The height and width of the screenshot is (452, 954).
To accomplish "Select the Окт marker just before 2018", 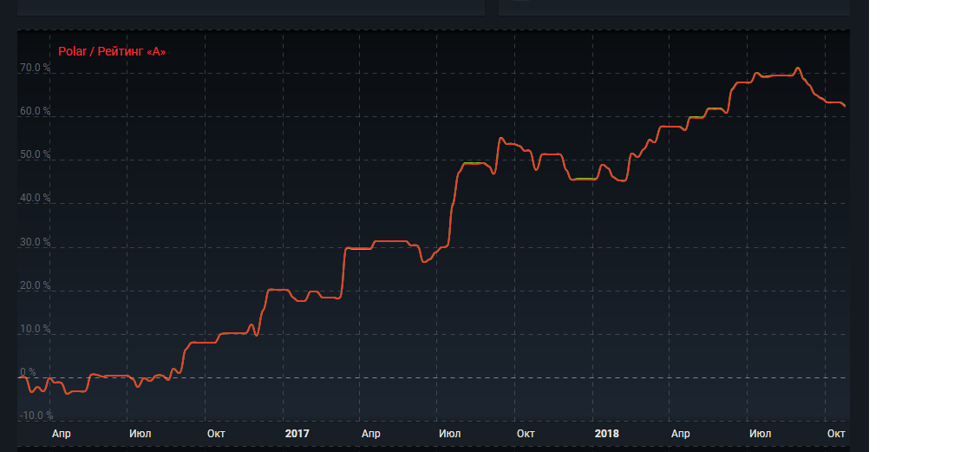I will click(x=526, y=433).
